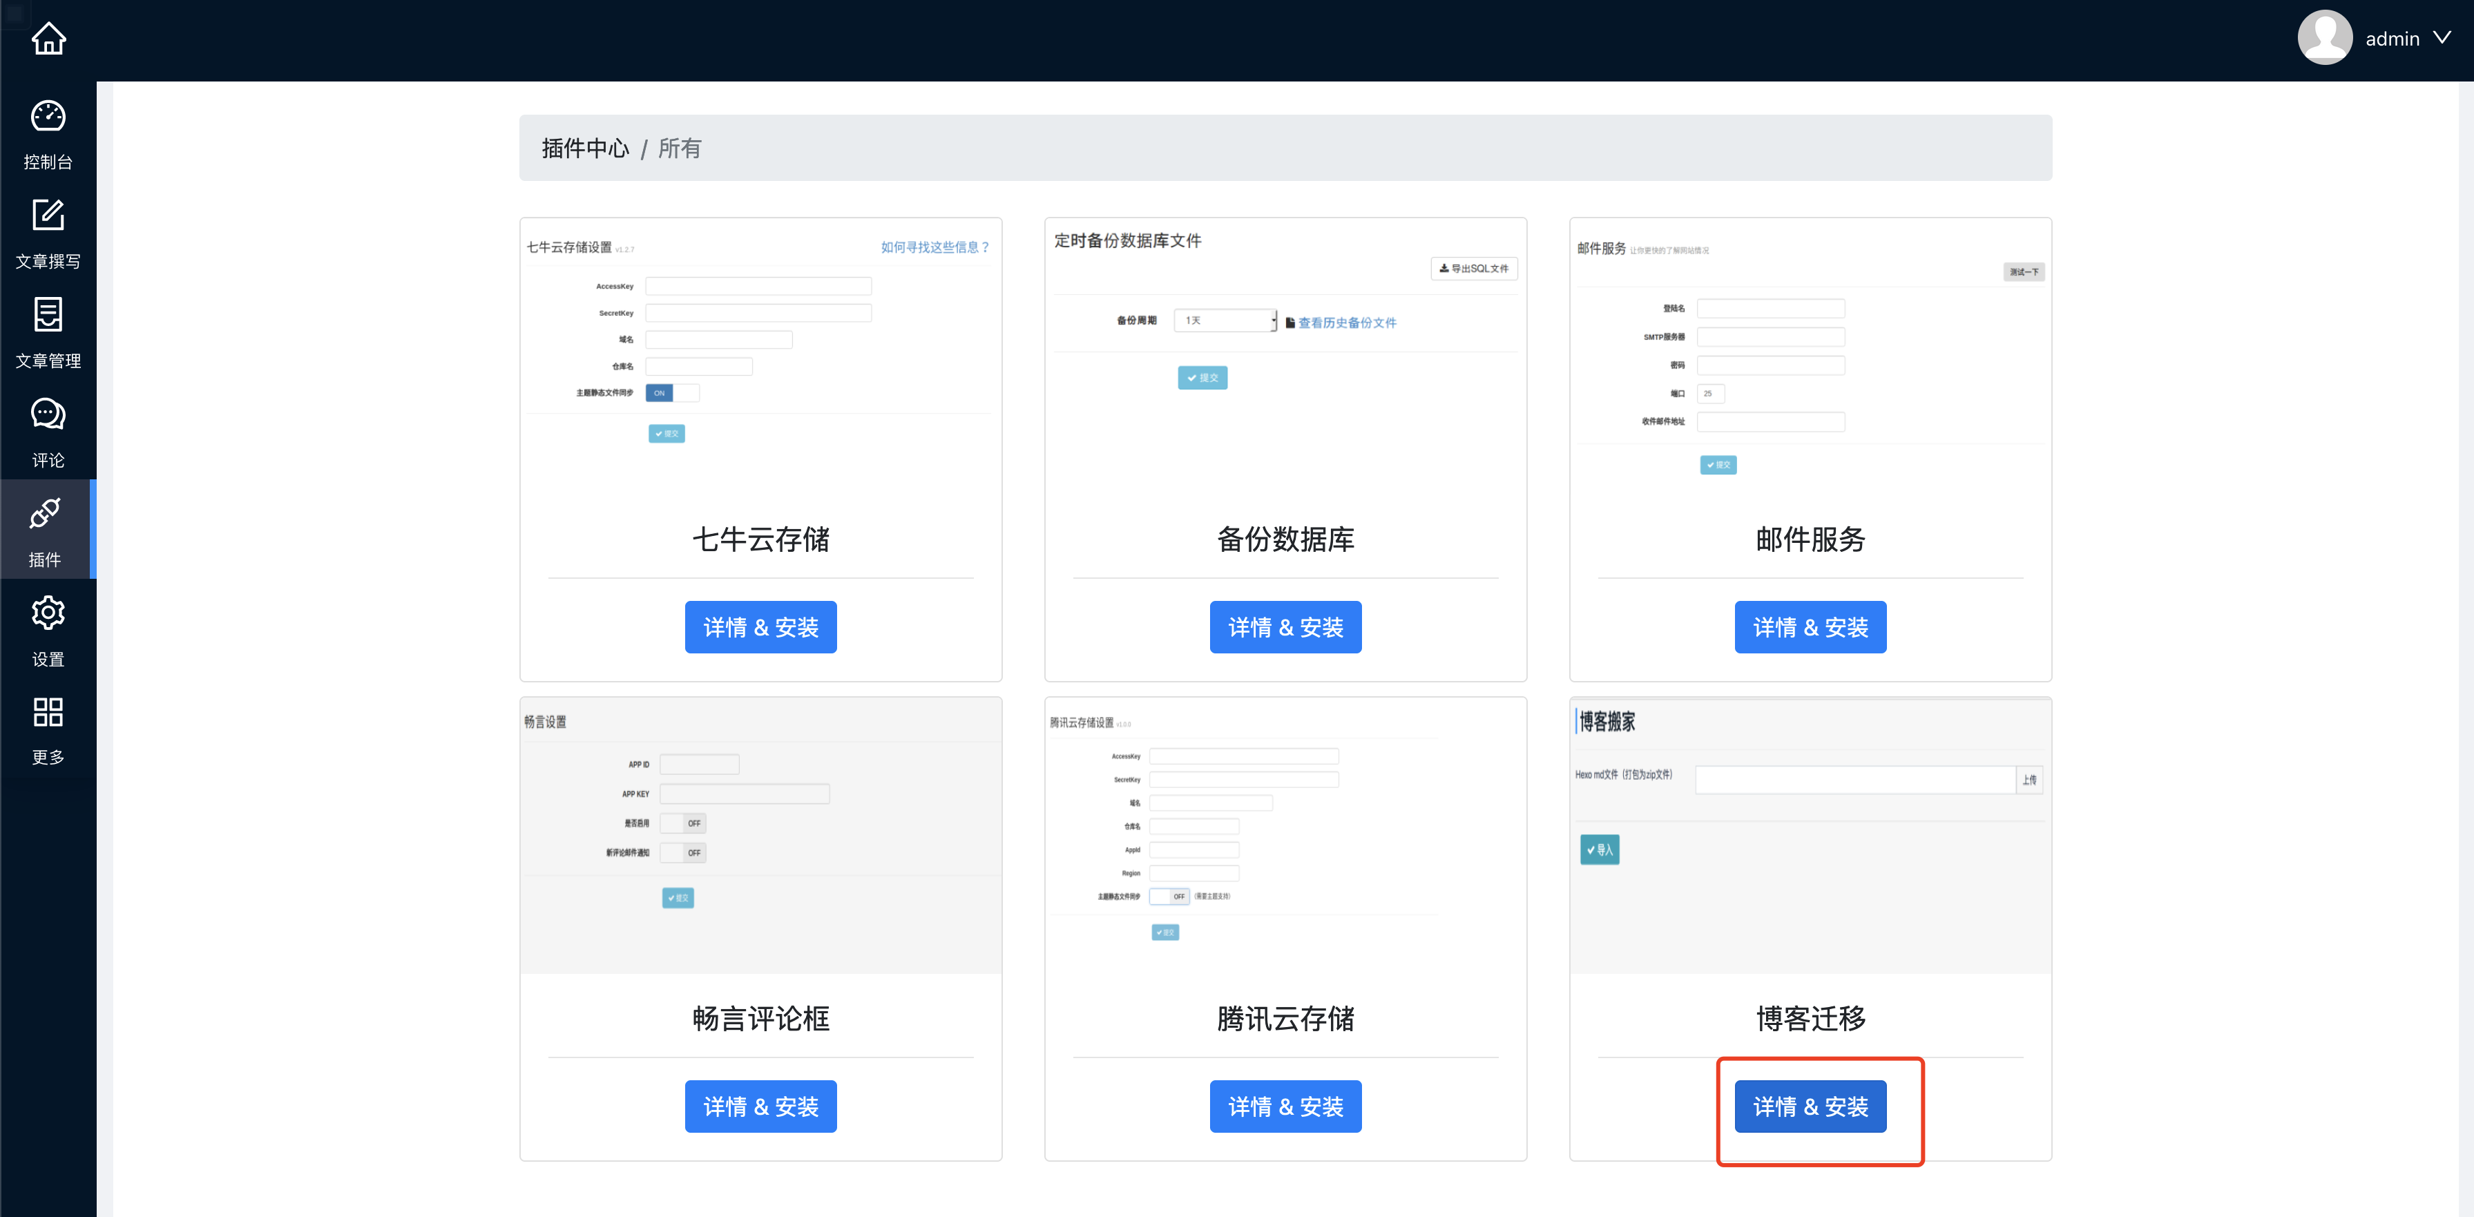Select 所有 in the breadcrumb
Screen dimensions: 2474x1217
point(680,148)
